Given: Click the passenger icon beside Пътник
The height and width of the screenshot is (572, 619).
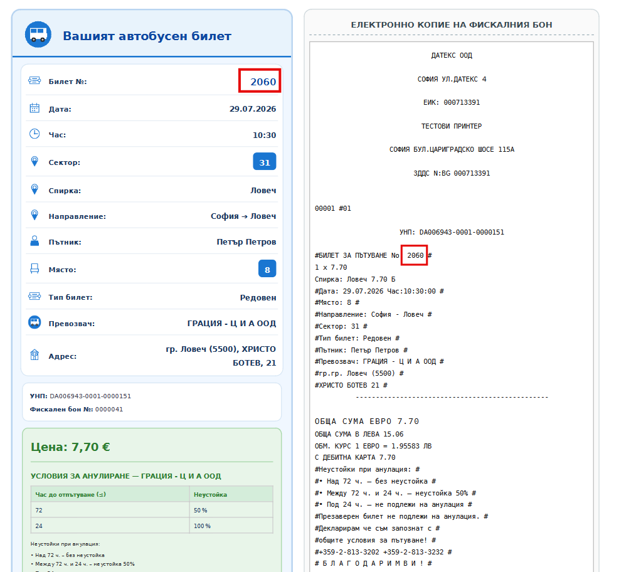Looking at the screenshot, I should [x=34, y=241].
